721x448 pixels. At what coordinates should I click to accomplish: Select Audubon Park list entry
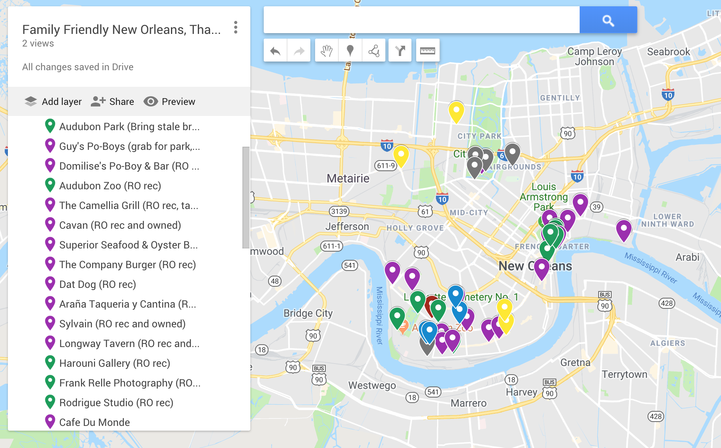(129, 127)
